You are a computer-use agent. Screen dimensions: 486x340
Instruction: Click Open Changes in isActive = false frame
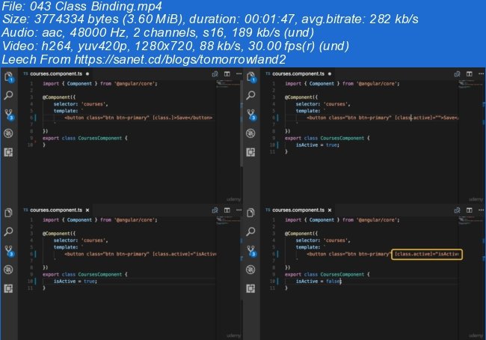(x=457, y=210)
